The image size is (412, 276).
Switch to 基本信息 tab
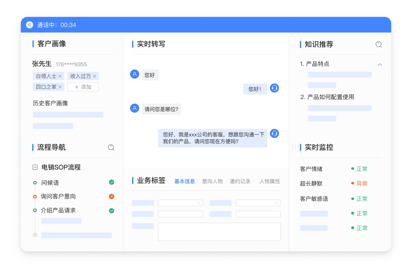point(185,181)
